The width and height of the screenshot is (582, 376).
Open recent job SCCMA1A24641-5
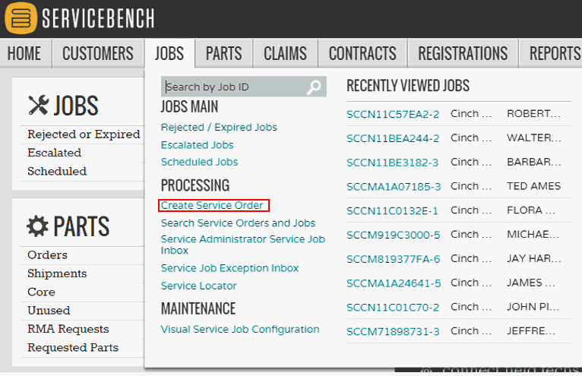coord(394,283)
